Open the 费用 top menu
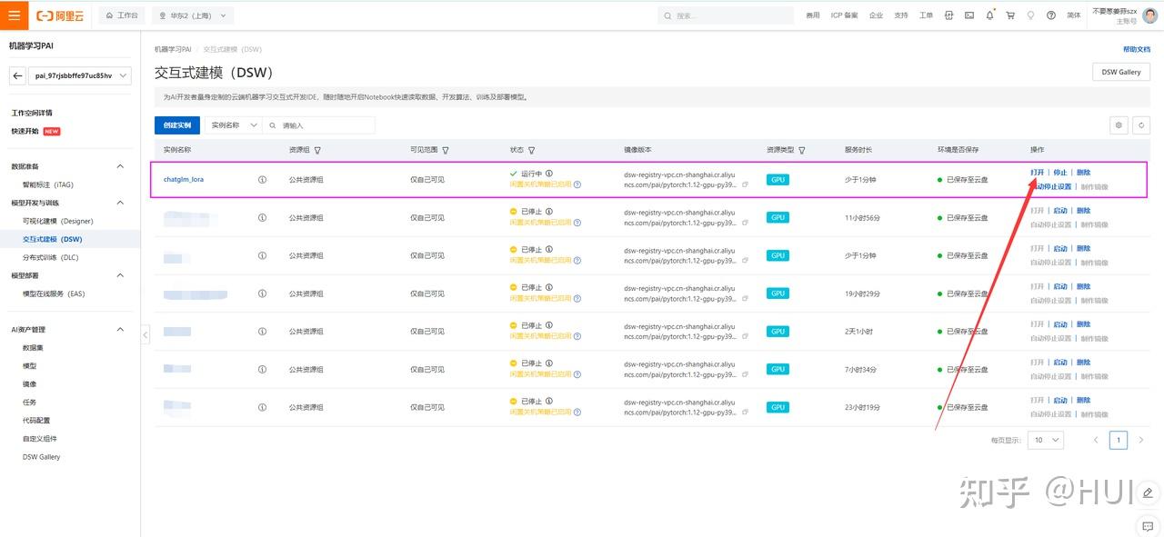Image resolution: width=1164 pixels, height=537 pixels. click(x=813, y=15)
